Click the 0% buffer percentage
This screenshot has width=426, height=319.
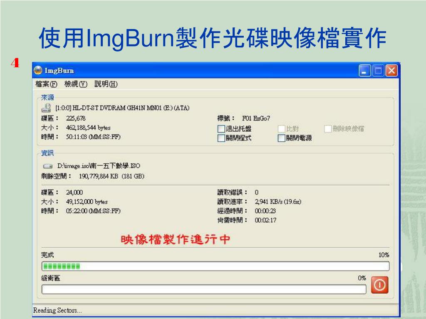click(362, 278)
